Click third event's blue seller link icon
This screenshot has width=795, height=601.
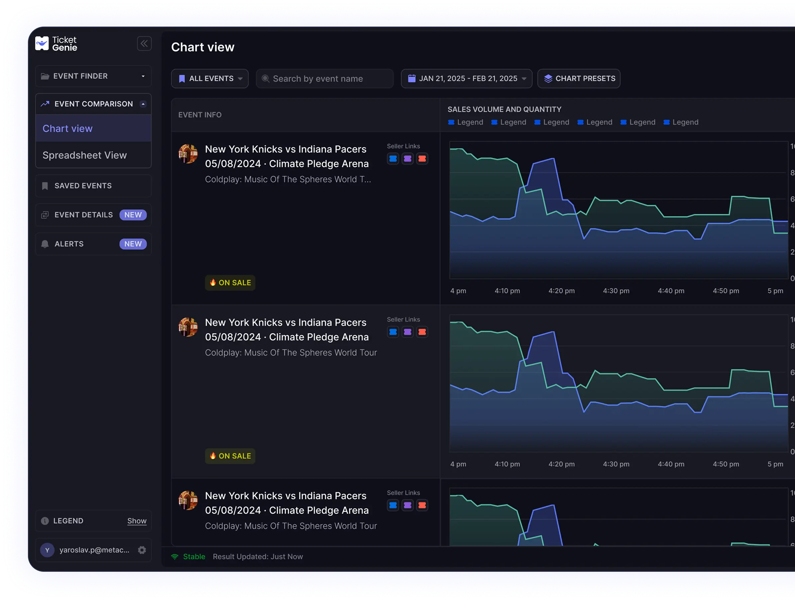tap(393, 505)
